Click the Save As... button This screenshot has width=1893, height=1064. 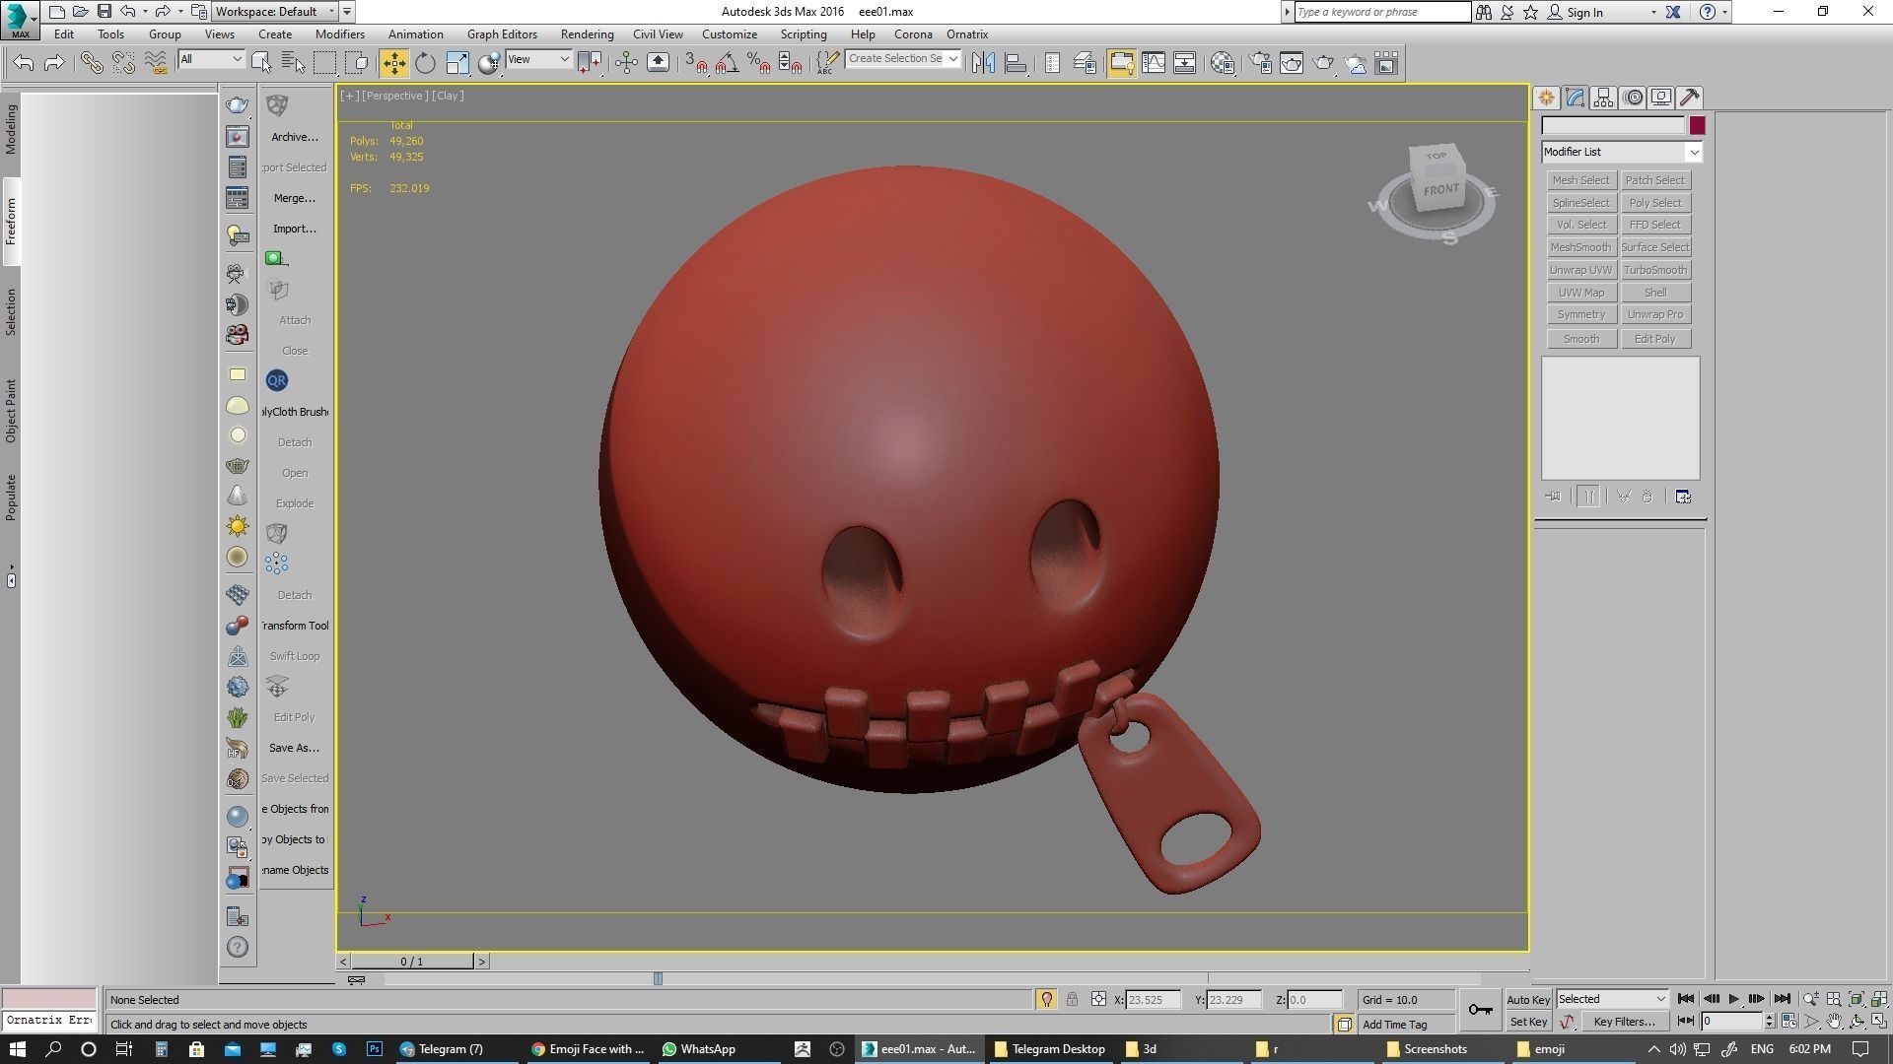295,748
